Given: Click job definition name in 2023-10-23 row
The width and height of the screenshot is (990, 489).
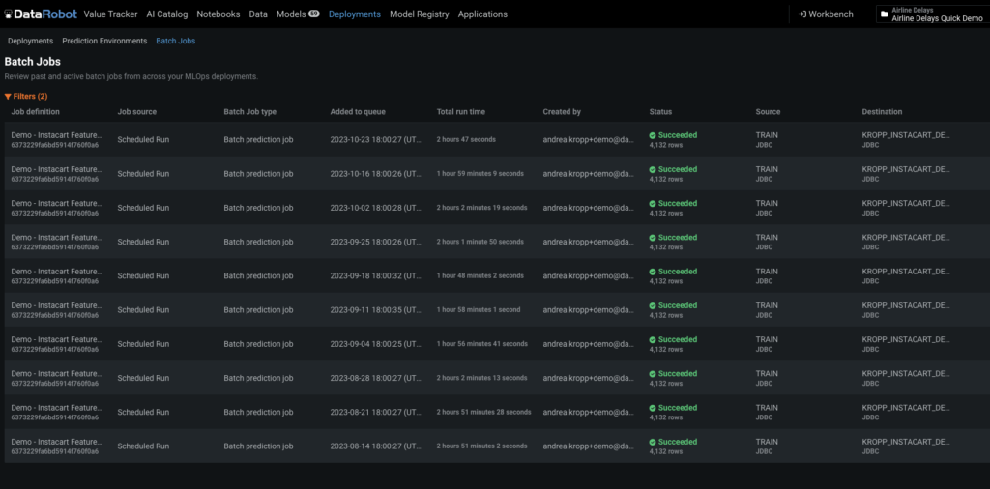Looking at the screenshot, I should click(x=56, y=135).
